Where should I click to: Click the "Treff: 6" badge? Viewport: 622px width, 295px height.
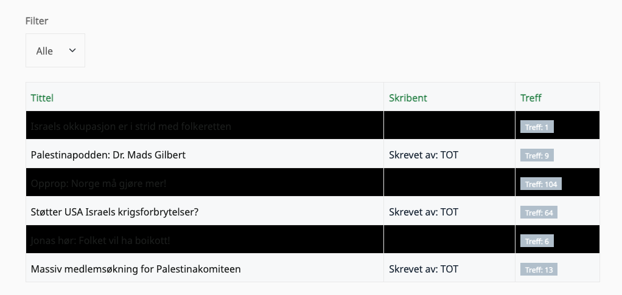[x=537, y=242]
